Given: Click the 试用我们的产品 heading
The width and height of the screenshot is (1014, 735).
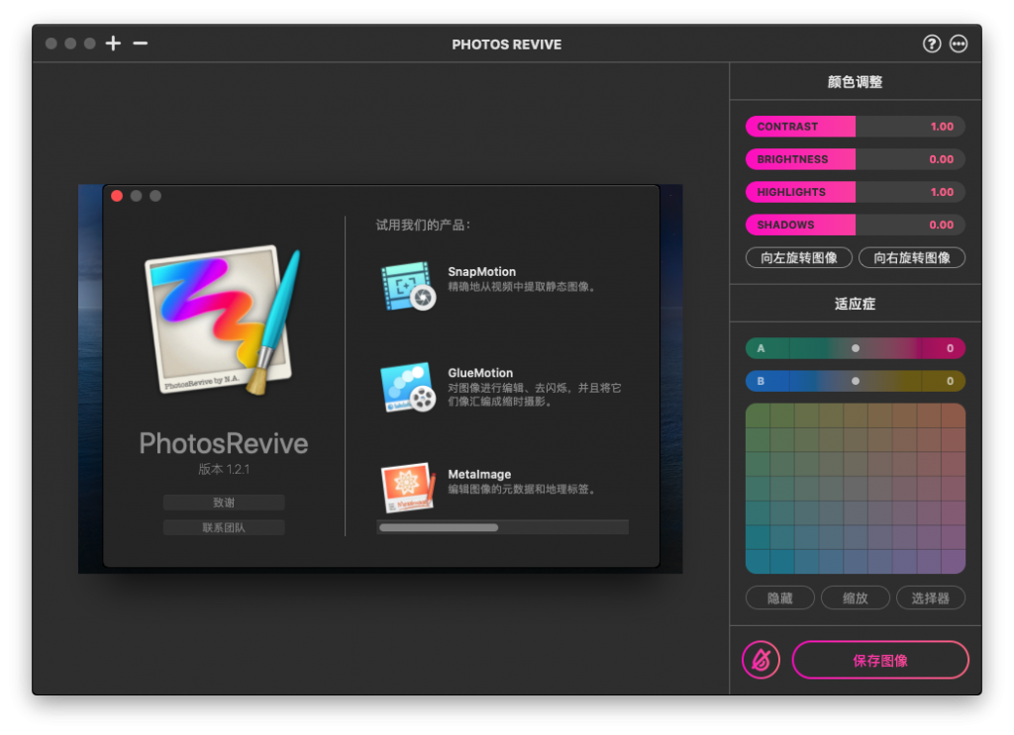Looking at the screenshot, I should pyautogui.click(x=424, y=225).
